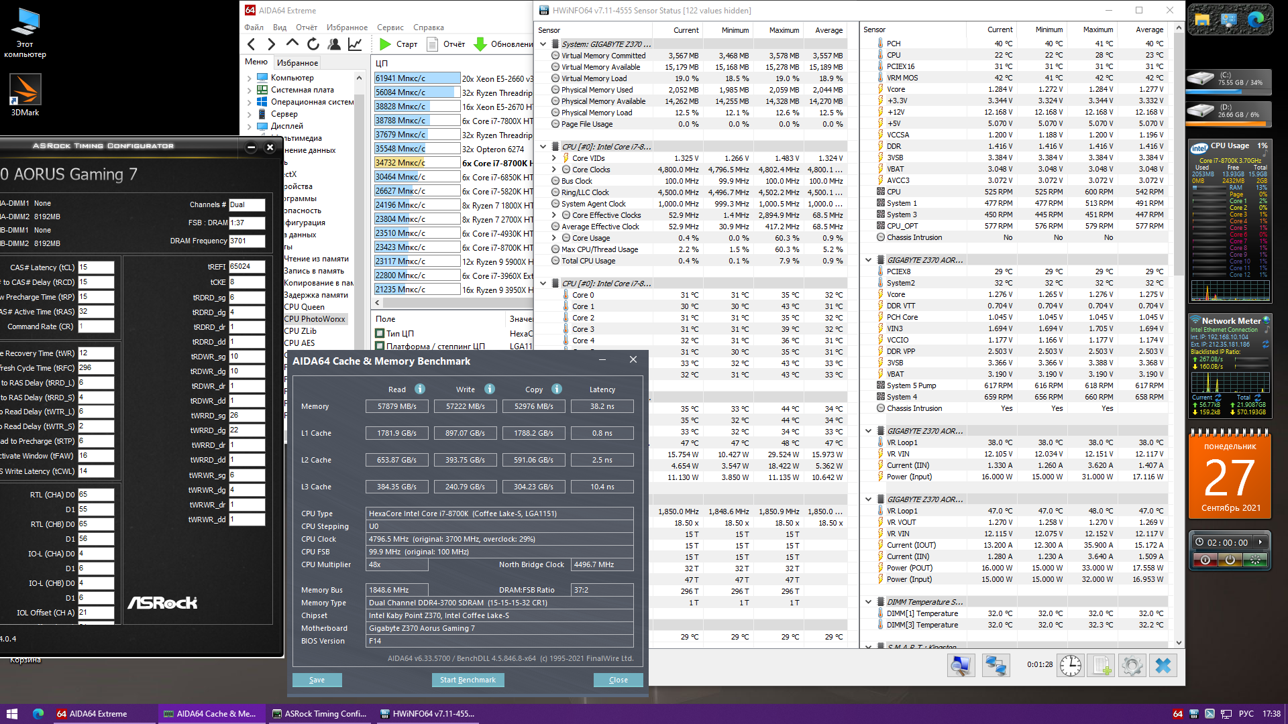
Task: Open HWiNFO settings gear icon
Action: 1132,666
